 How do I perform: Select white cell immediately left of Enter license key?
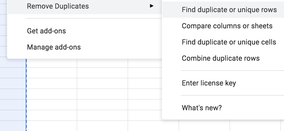145,83
